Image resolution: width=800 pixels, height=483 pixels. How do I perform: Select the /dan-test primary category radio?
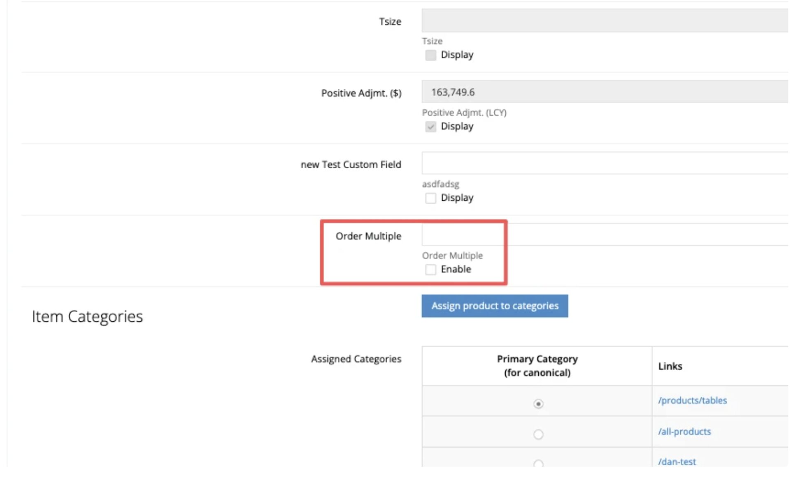[x=538, y=463]
